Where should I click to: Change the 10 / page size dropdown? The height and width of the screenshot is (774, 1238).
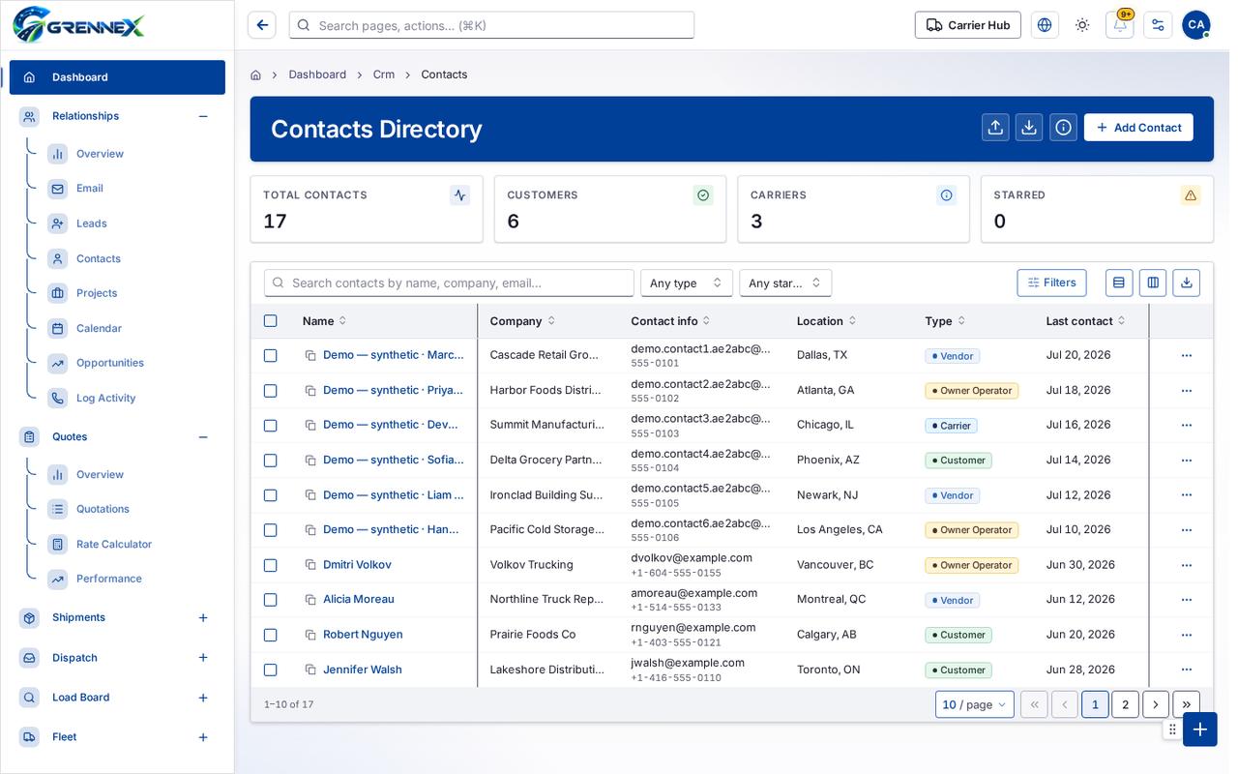click(975, 704)
